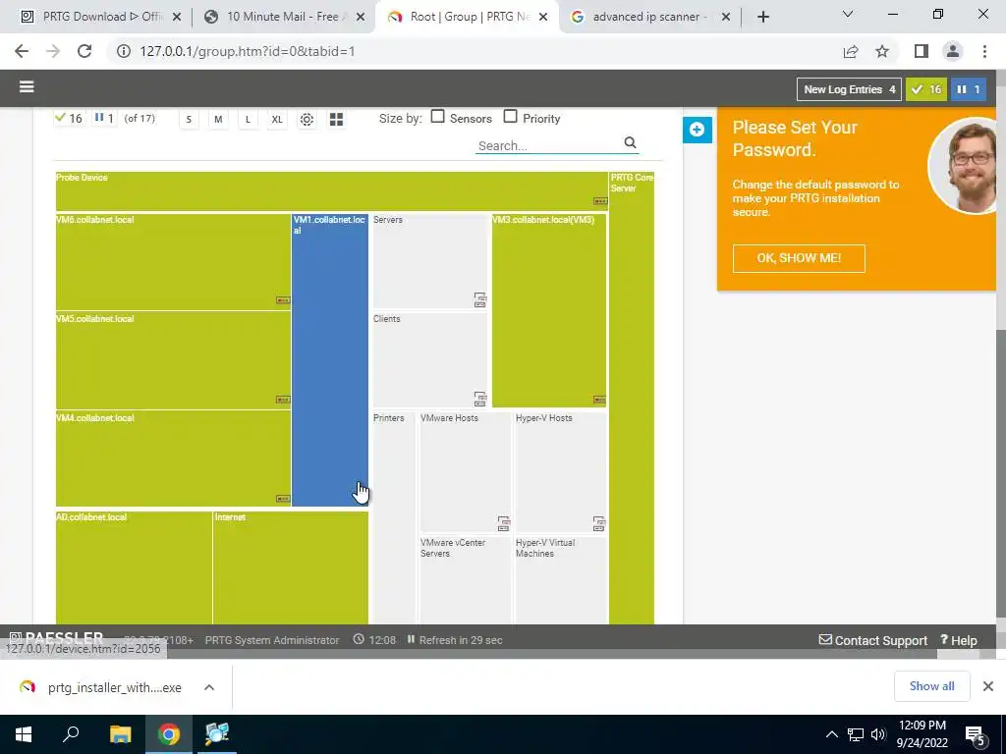Screen dimensions: 1006x754
Task: Open Chrome profile icon
Action: 953,51
